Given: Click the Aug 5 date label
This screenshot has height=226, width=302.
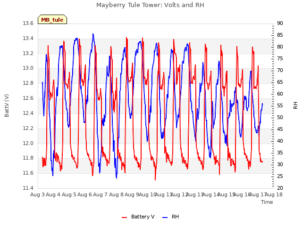Looking at the screenshot, I should click(69, 194).
